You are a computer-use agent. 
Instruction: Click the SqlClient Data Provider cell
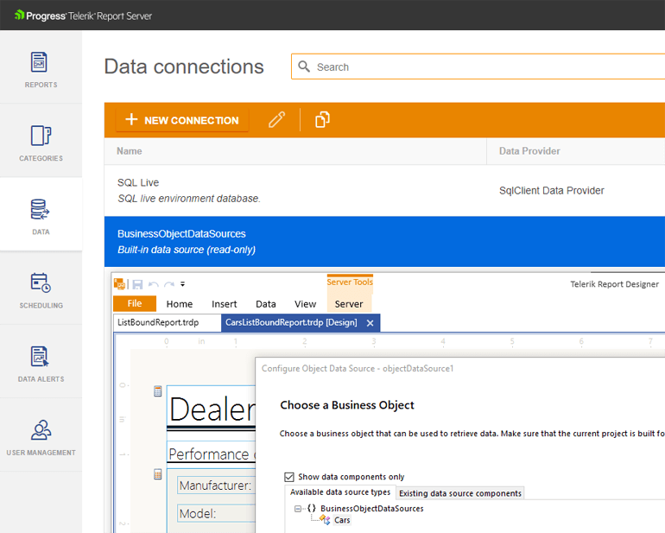pos(551,191)
